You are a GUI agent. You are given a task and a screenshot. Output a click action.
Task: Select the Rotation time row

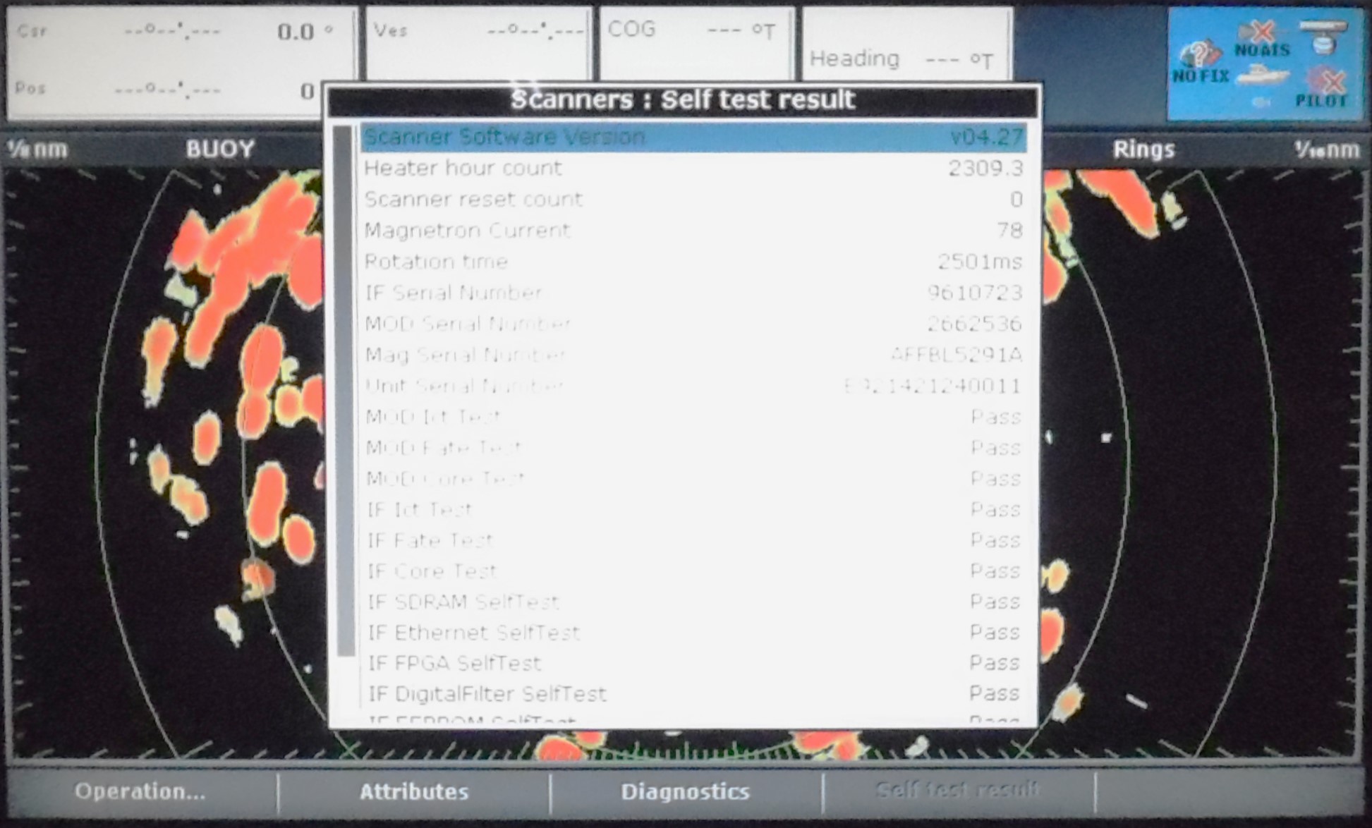tap(693, 261)
